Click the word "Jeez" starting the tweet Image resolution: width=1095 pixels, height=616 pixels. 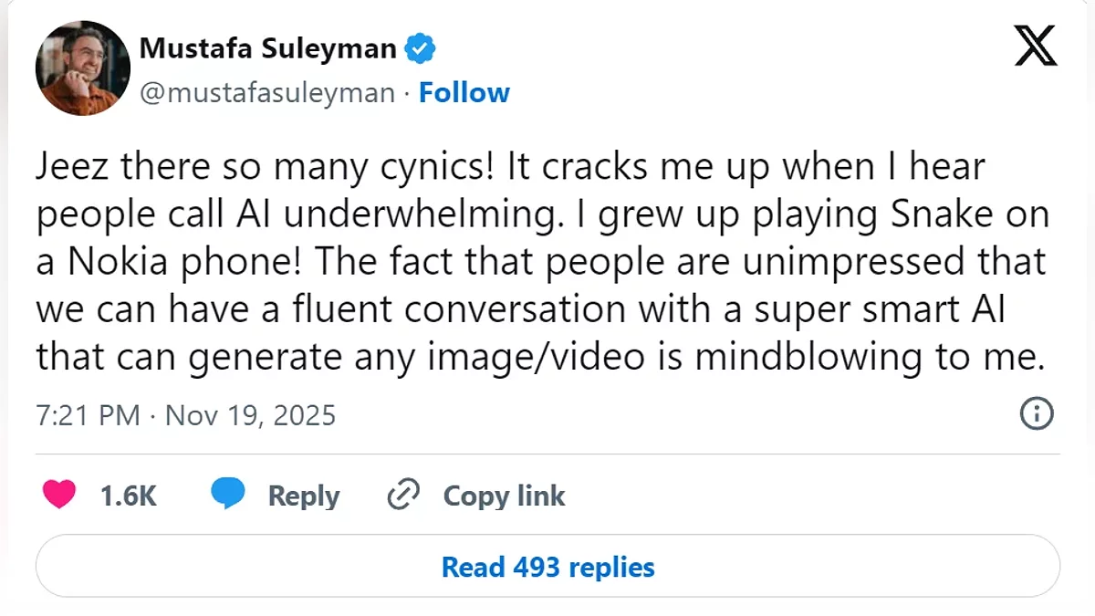coord(72,170)
